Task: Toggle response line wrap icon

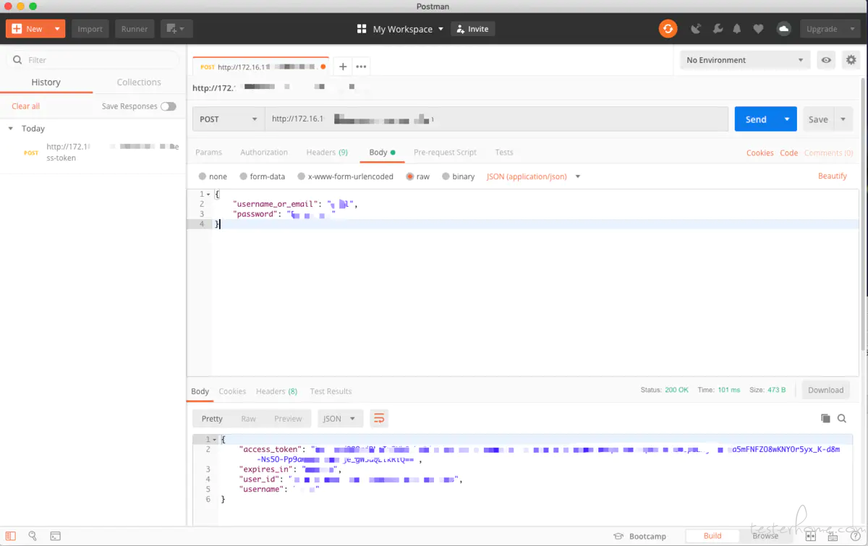Action: (379, 418)
